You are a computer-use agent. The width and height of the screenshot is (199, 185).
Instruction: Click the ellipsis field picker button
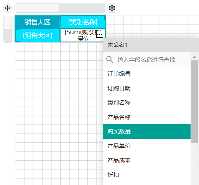click(x=100, y=34)
